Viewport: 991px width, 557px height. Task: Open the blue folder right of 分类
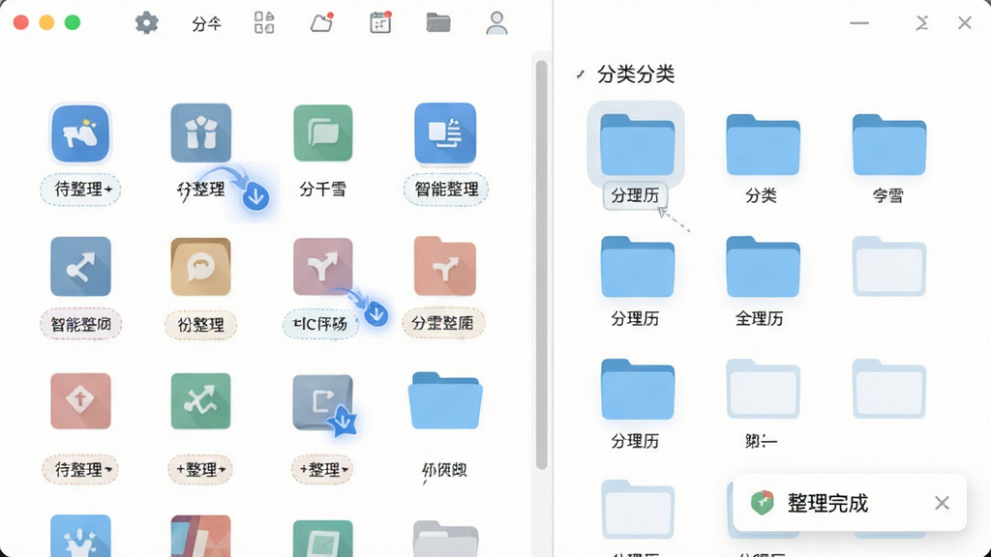(x=889, y=145)
